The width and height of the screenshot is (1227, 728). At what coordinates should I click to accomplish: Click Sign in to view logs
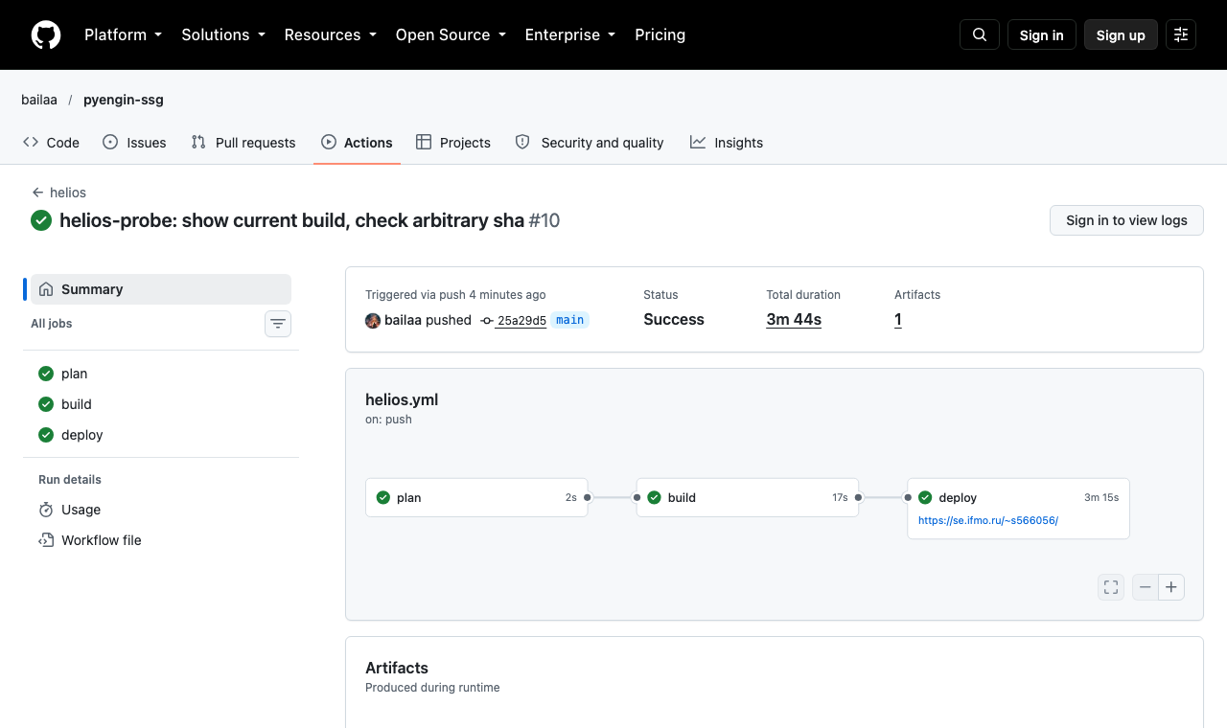click(x=1126, y=220)
